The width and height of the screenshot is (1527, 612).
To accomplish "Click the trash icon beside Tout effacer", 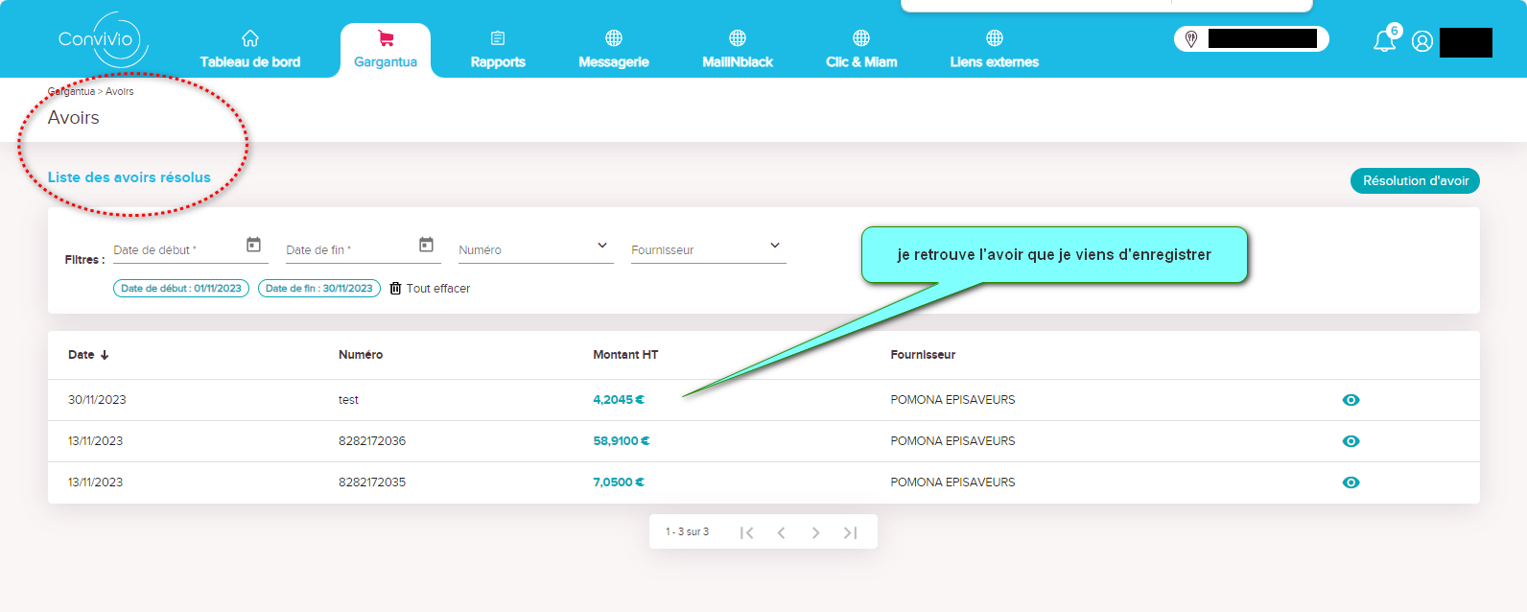I will [395, 288].
